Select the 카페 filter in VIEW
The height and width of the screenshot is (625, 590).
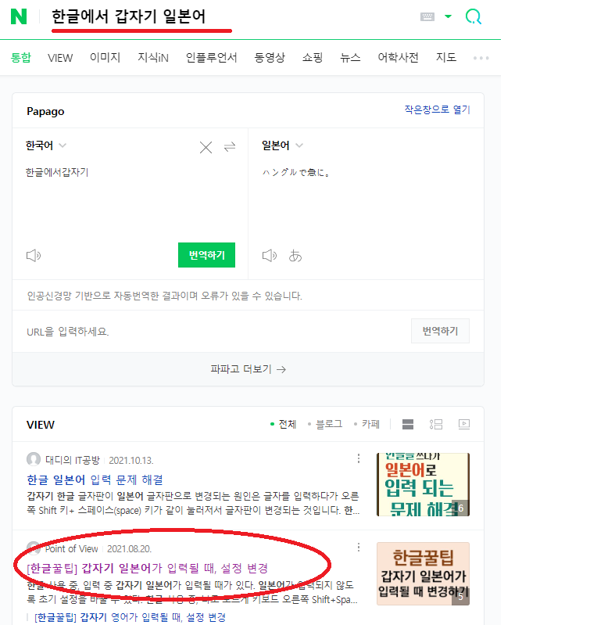click(367, 424)
